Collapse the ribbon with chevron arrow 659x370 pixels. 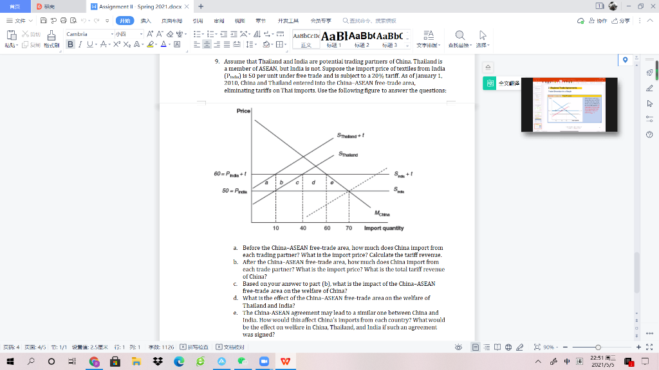650,21
